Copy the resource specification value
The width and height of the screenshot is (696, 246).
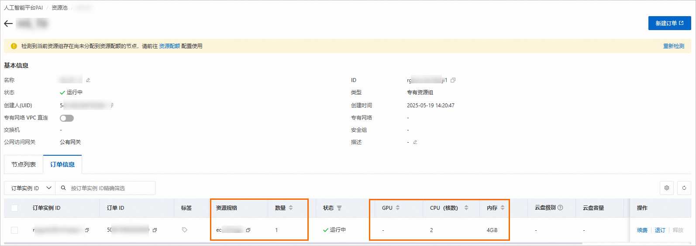pyautogui.click(x=248, y=230)
